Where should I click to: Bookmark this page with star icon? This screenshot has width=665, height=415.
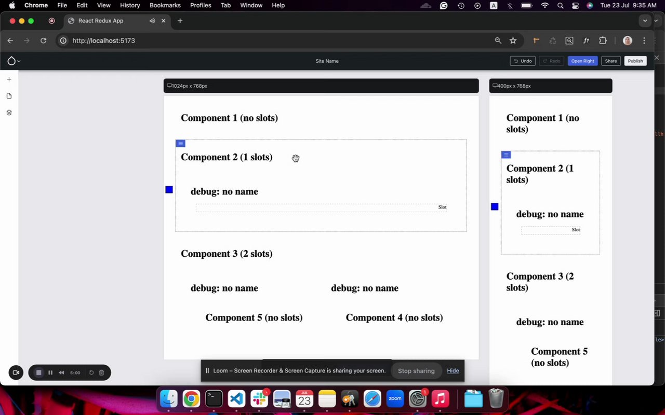(x=513, y=40)
